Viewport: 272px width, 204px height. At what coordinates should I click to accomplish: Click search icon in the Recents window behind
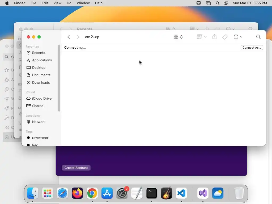pos(250,29)
